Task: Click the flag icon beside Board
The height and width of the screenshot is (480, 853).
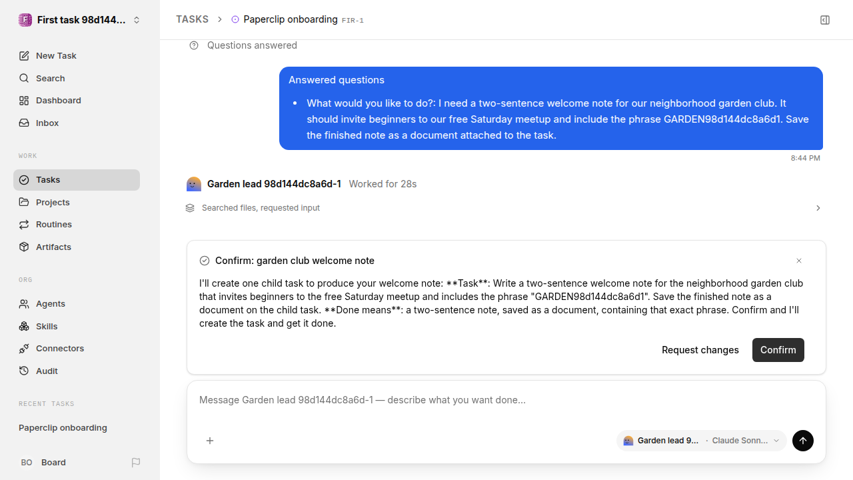Action: (x=136, y=463)
